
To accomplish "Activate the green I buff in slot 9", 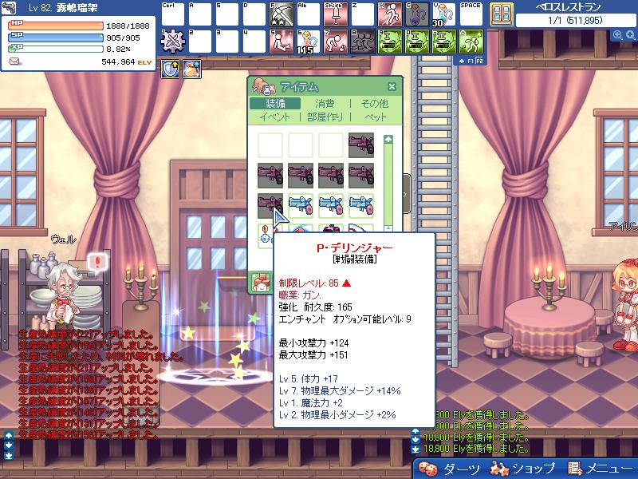I will [389, 42].
